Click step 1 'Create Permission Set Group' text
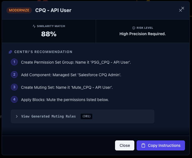 [x=76, y=62]
